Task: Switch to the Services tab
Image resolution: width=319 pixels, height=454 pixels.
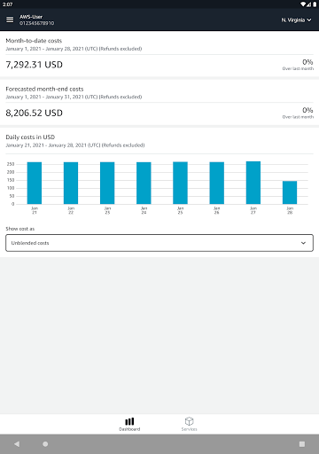Action: click(x=189, y=424)
